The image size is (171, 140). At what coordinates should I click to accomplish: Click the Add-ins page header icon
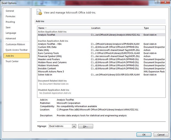point(39,12)
